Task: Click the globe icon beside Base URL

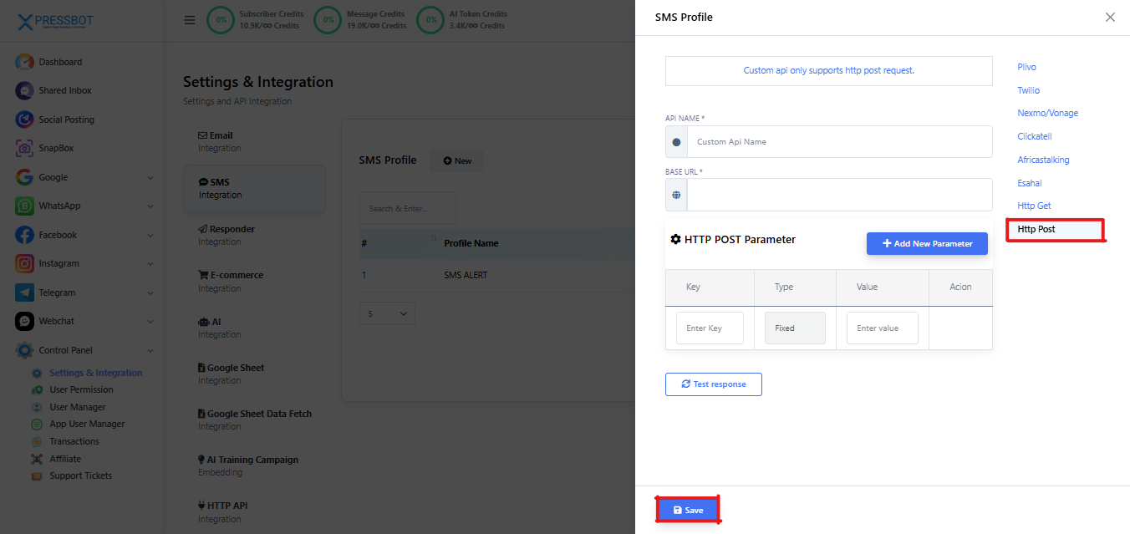Action: point(676,195)
